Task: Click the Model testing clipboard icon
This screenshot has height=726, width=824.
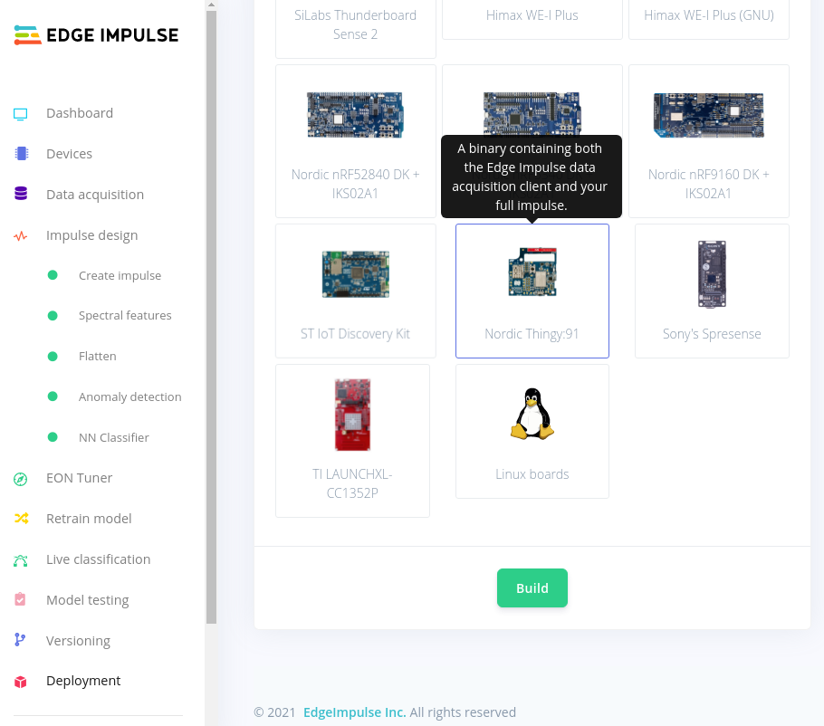Action: [x=20, y=599]
